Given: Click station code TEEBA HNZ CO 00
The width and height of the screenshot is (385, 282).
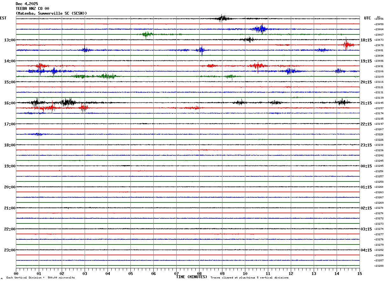Looking at the screenshot, I should [x=32, y=9].
